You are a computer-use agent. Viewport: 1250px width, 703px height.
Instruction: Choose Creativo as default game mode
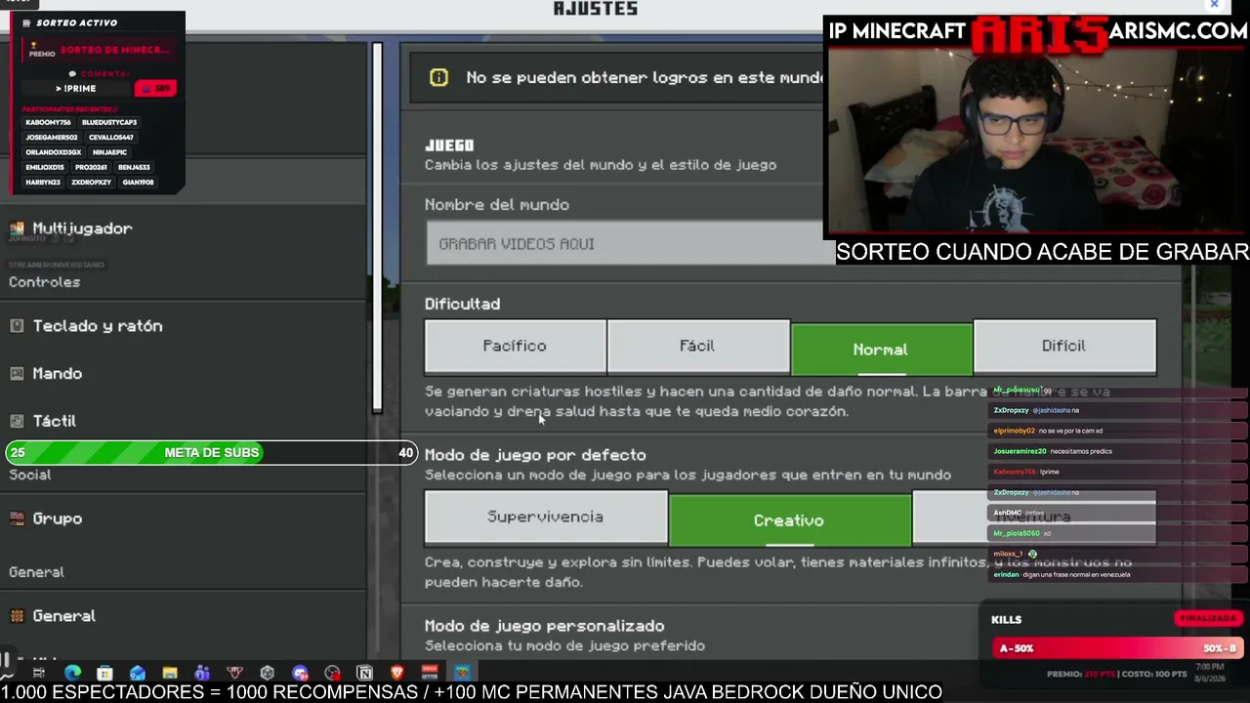[x=789, y=520]
